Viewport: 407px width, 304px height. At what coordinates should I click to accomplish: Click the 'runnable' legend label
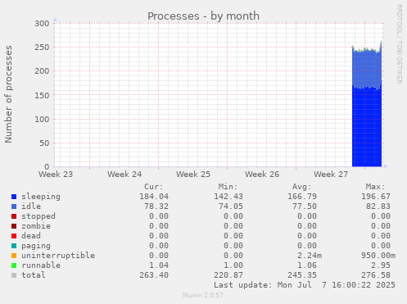(x=41, y=265)
